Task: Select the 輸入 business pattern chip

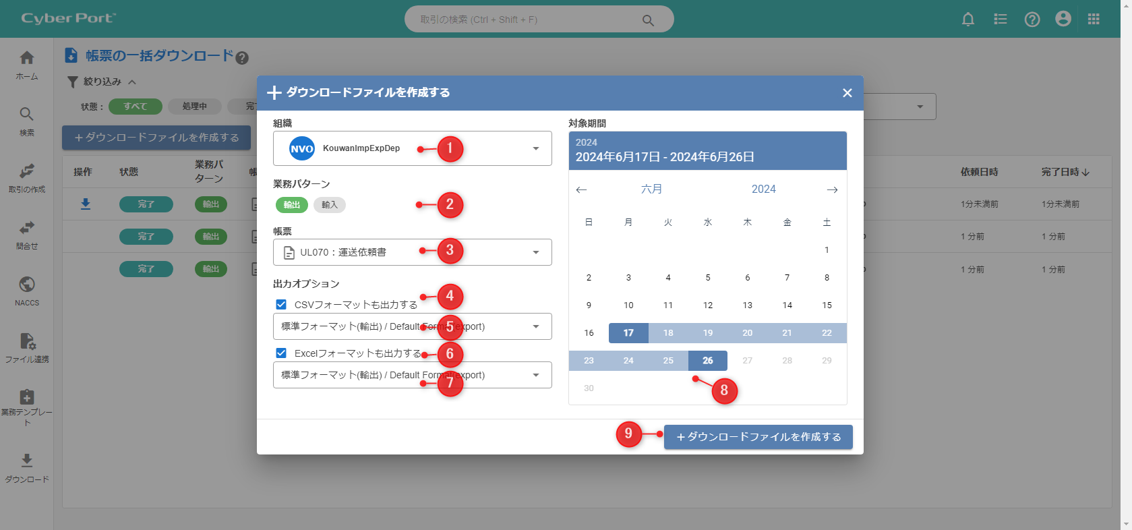Action: click(329, 205)
